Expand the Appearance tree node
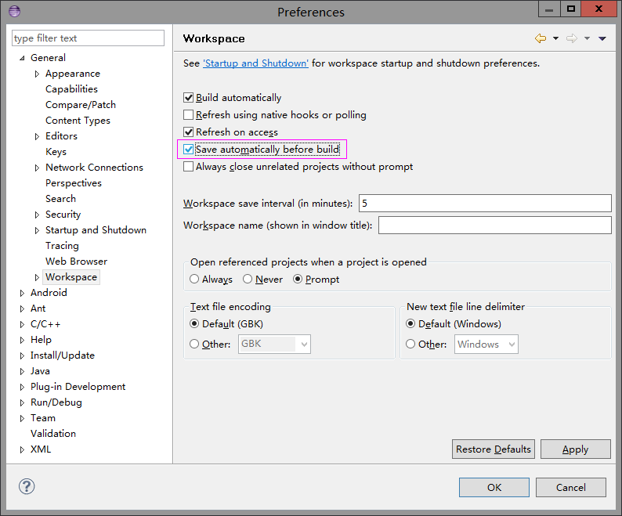This screenshot has height=516, width=622. [x=37, y=74]
